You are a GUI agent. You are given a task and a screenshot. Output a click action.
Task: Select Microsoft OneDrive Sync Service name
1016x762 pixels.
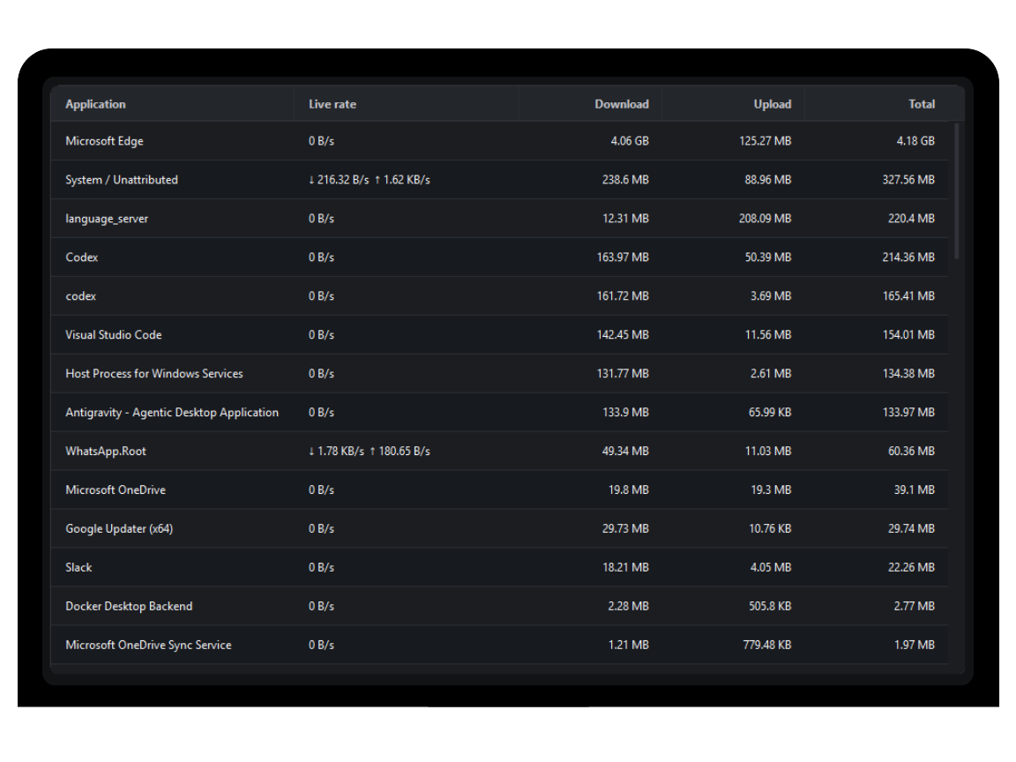(148, 646)
